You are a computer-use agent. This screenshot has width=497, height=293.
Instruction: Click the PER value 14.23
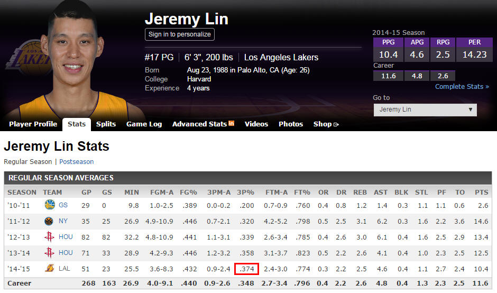click(474, 54)
